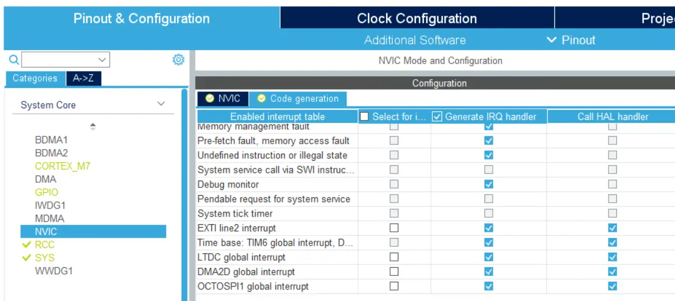
Task: Toggle Select for init checkbox for EXTI line2
Action: 394,228
